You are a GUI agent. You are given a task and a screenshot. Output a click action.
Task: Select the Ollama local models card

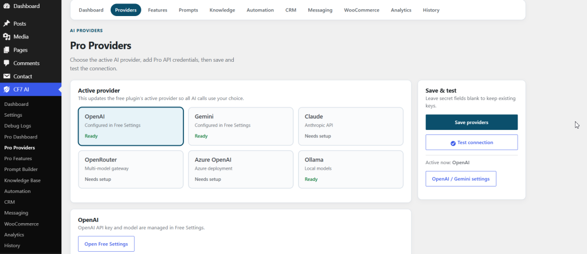(x=351, y=169)
